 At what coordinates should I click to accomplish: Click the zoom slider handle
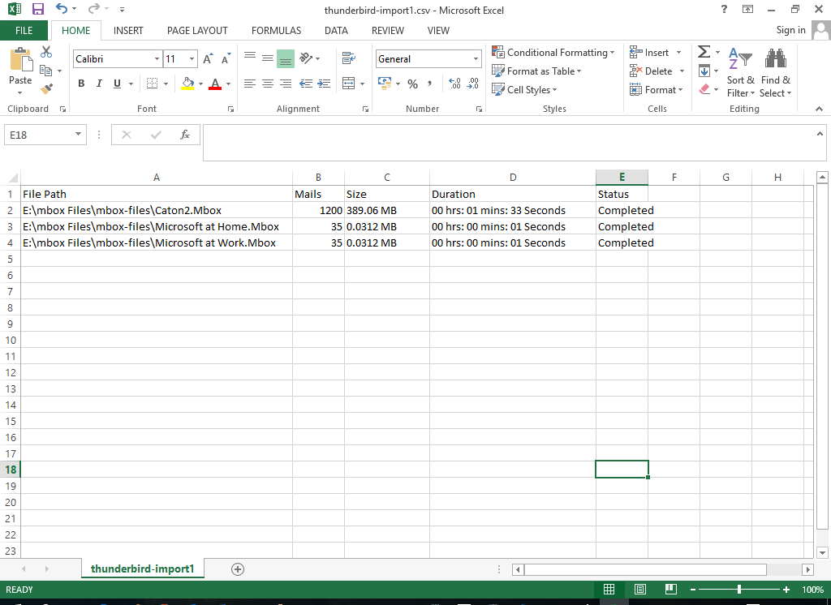coord(738,590)
